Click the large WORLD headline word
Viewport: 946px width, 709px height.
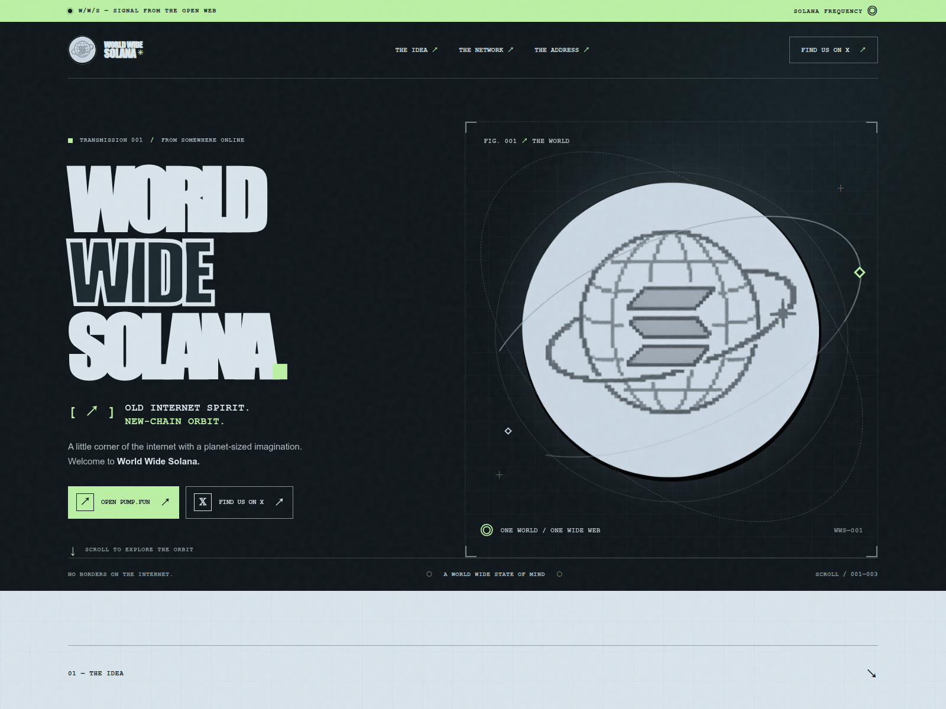(167, 199)
